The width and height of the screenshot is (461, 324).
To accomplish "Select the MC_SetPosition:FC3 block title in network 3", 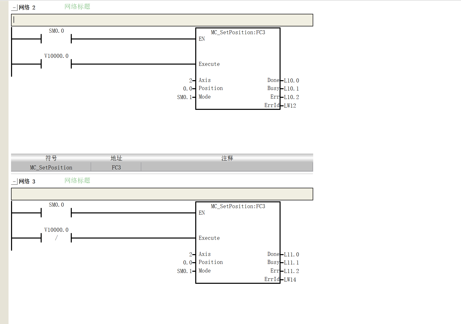I will click(238, 206).
